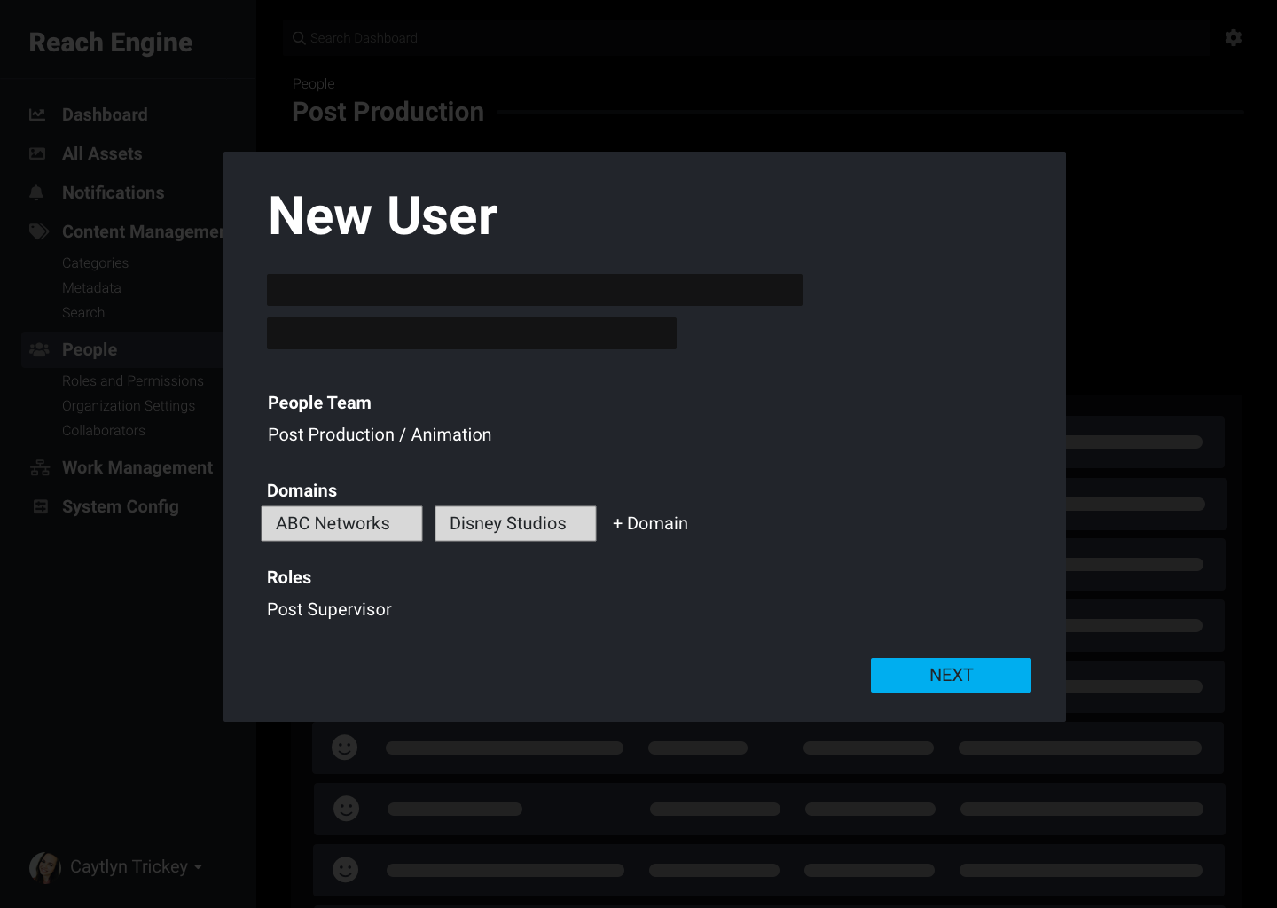The width and height of the screenshot is (1277, 908).
Task: Select People in the sidebar
Action: point(90,349)
